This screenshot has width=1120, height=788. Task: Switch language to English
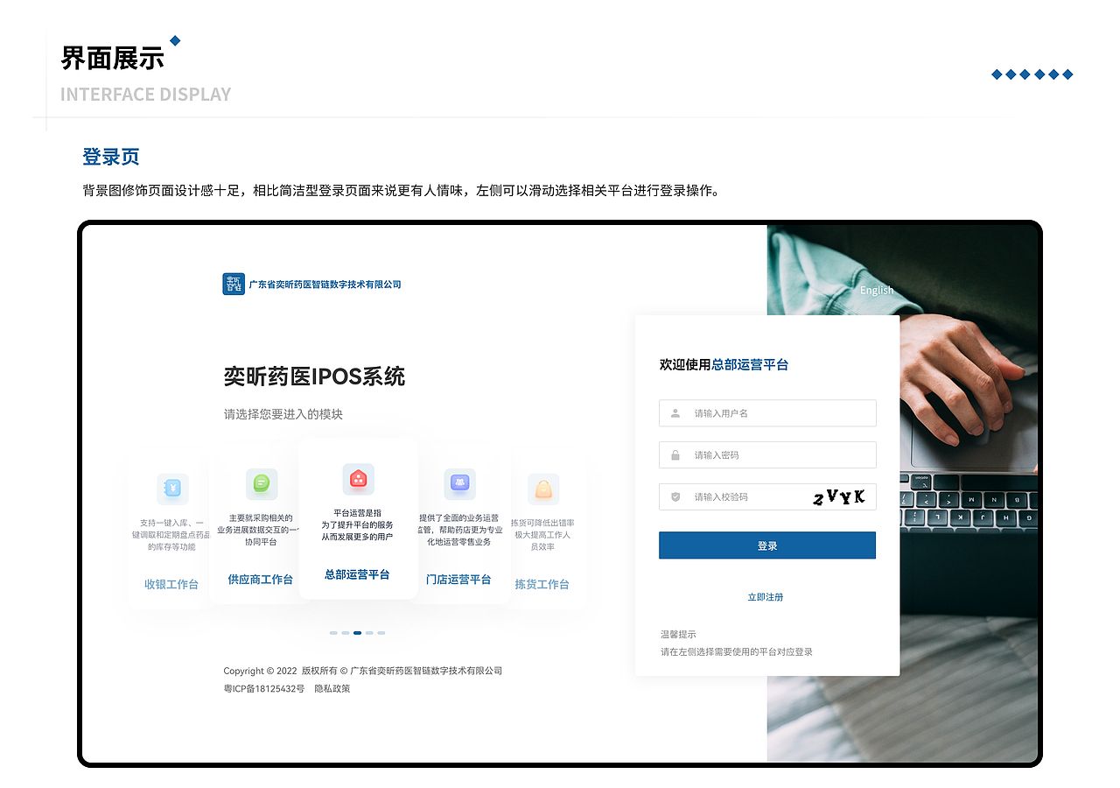877,290
